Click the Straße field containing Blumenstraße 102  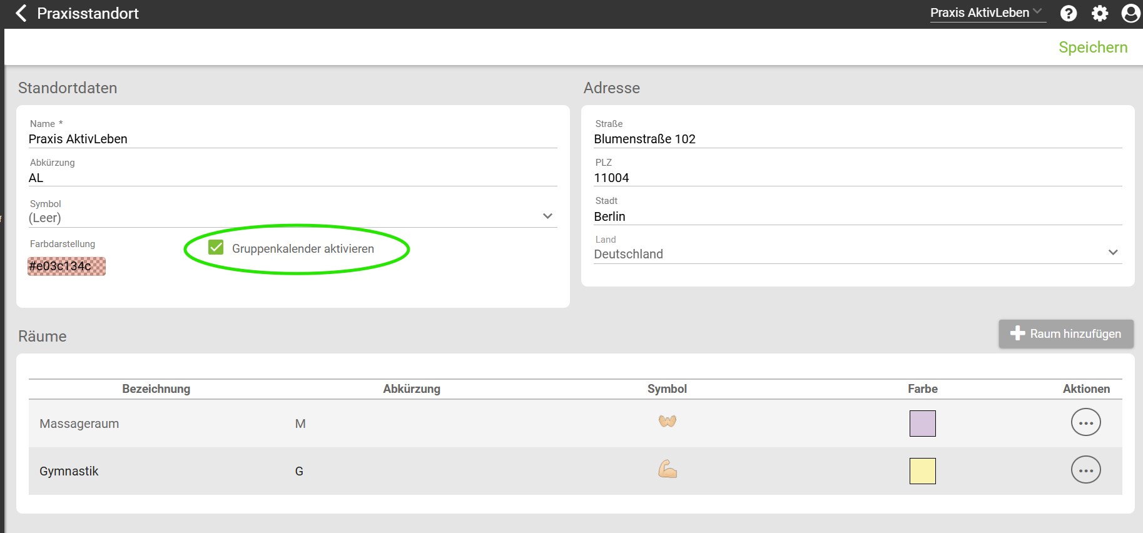point(857,139)
